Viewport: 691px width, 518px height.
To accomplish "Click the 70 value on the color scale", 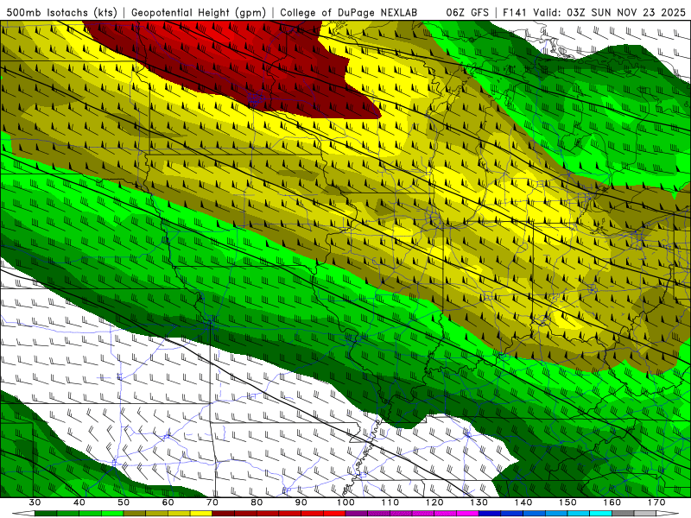I will (x=212, y=502).
